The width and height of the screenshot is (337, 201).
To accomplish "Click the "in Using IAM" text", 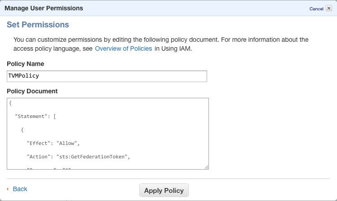I will [173, 48].
